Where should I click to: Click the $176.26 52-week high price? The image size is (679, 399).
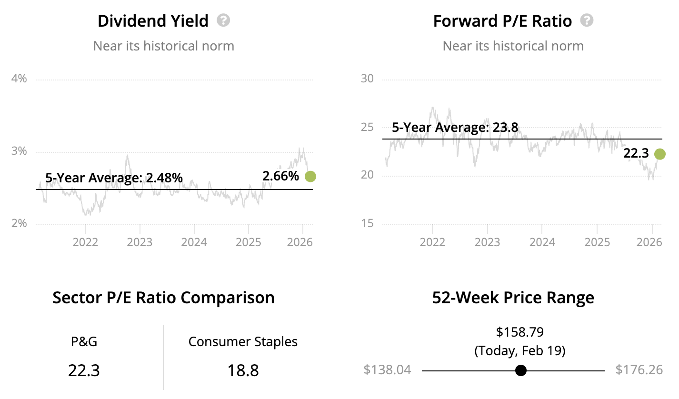[x=639, y=370]
